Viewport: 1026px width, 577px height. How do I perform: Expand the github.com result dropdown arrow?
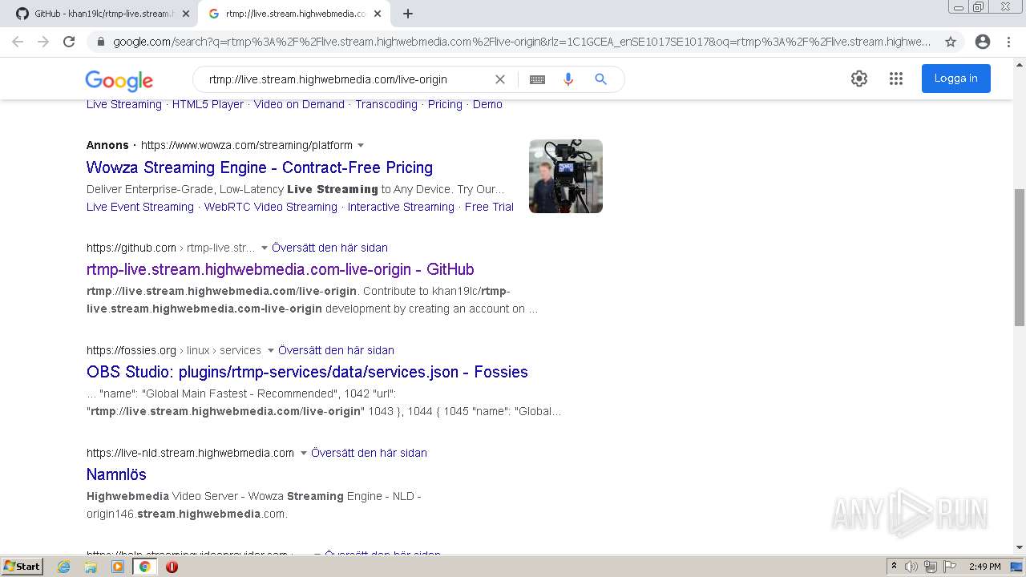pyautogui.click(x=265, y=248)
